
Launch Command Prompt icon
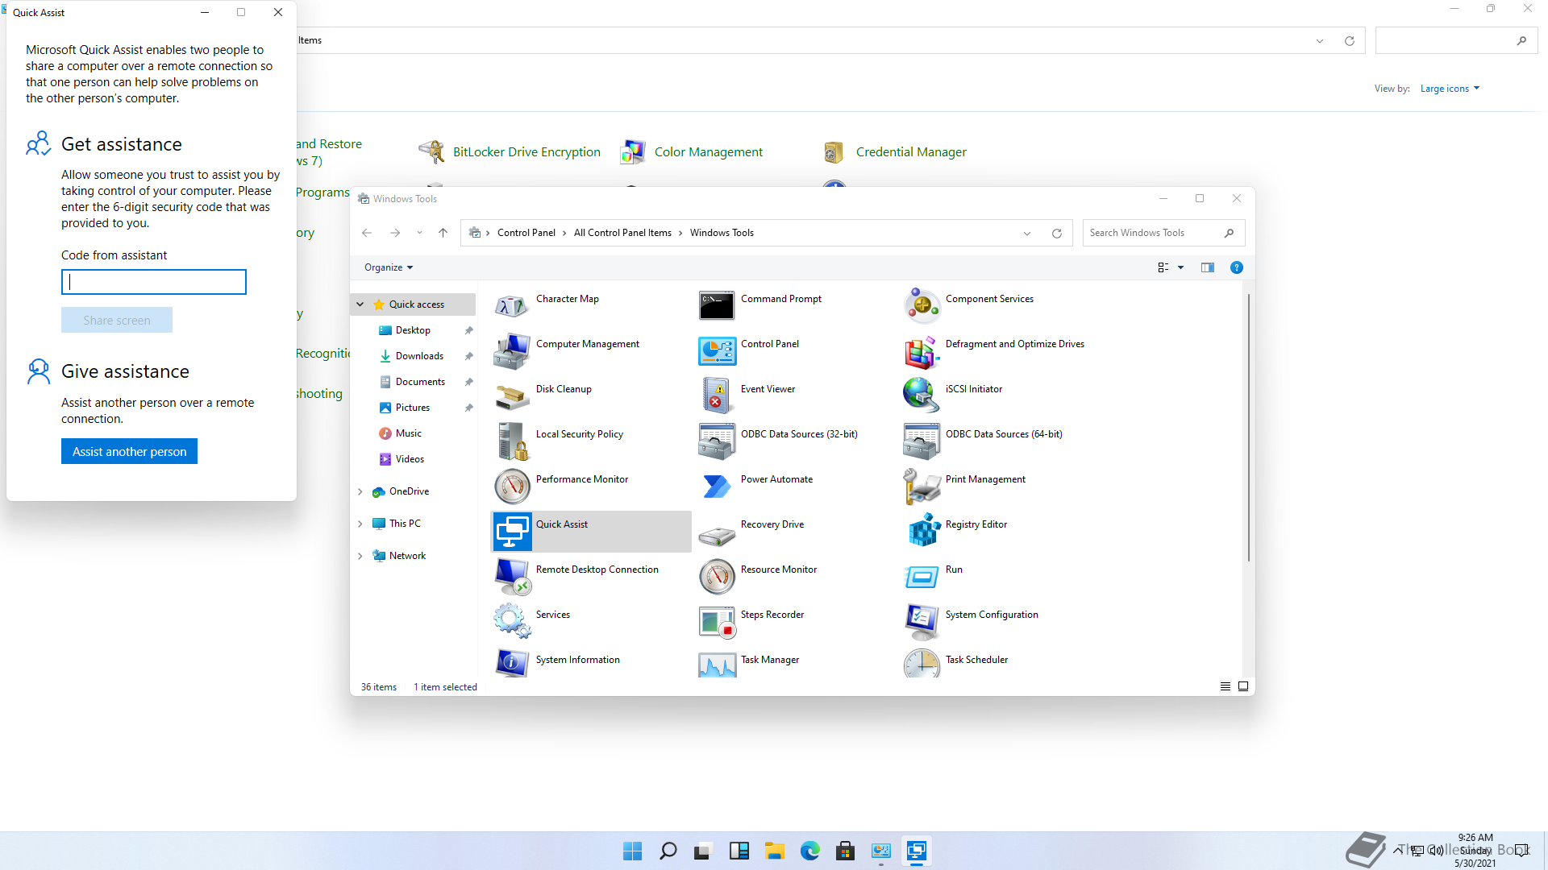[716, 306]
